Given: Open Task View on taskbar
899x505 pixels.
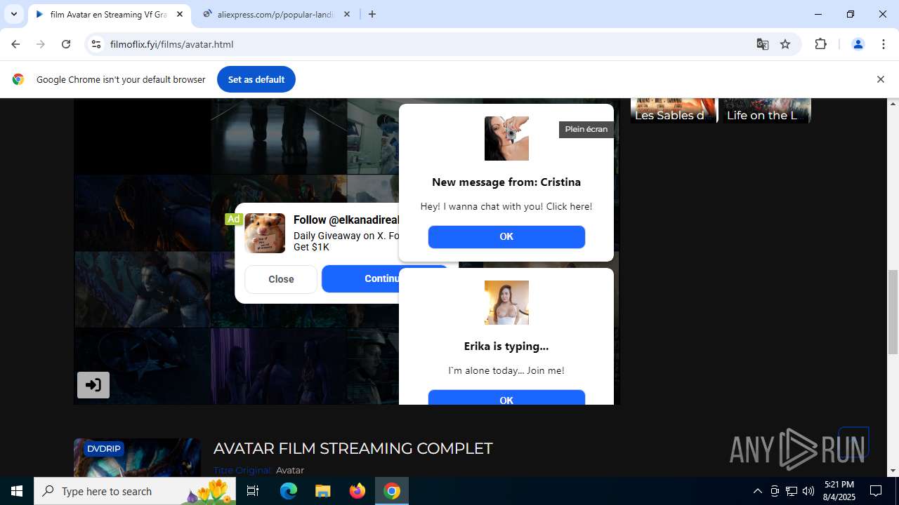Looking at the screenshot, I should point(254,491).
